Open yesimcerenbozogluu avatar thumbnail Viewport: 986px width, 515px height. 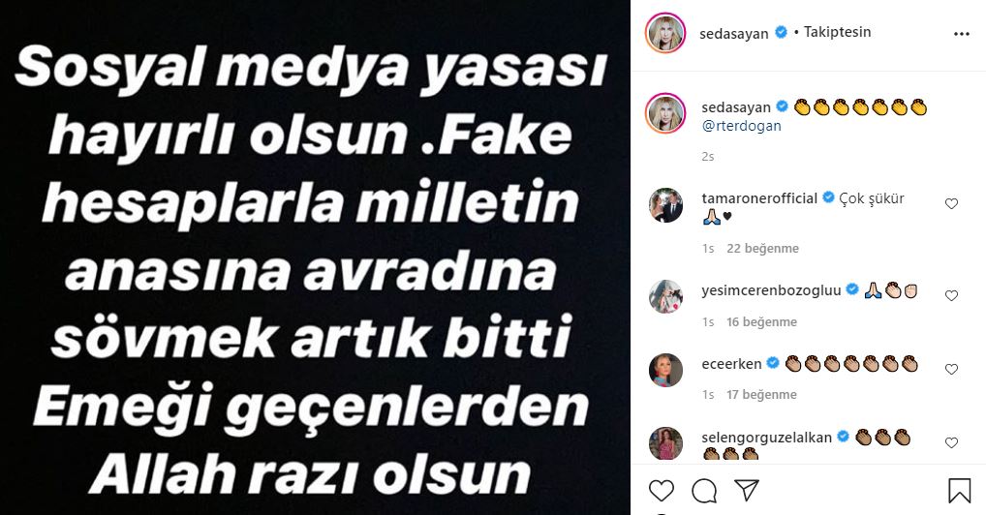tap(666, 297)
